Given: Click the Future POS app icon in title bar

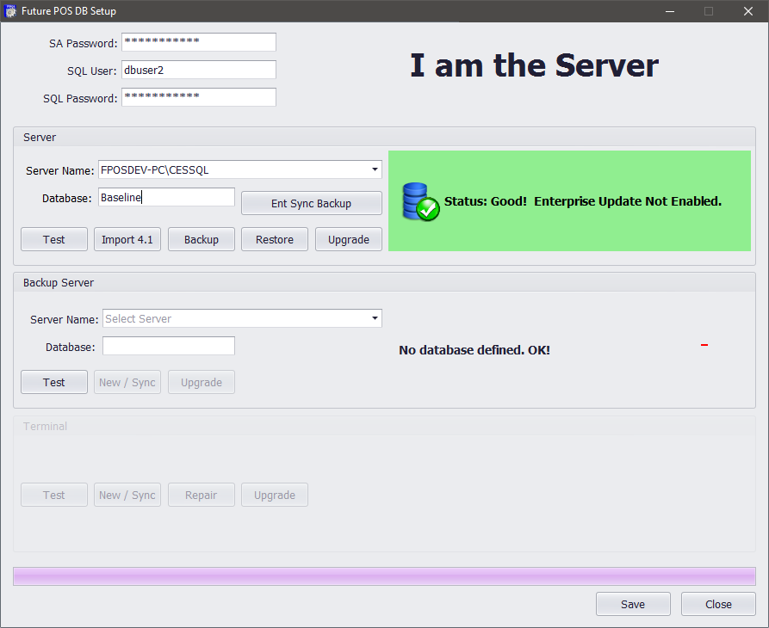Looking at the screenshot, I should coord(11,11).
